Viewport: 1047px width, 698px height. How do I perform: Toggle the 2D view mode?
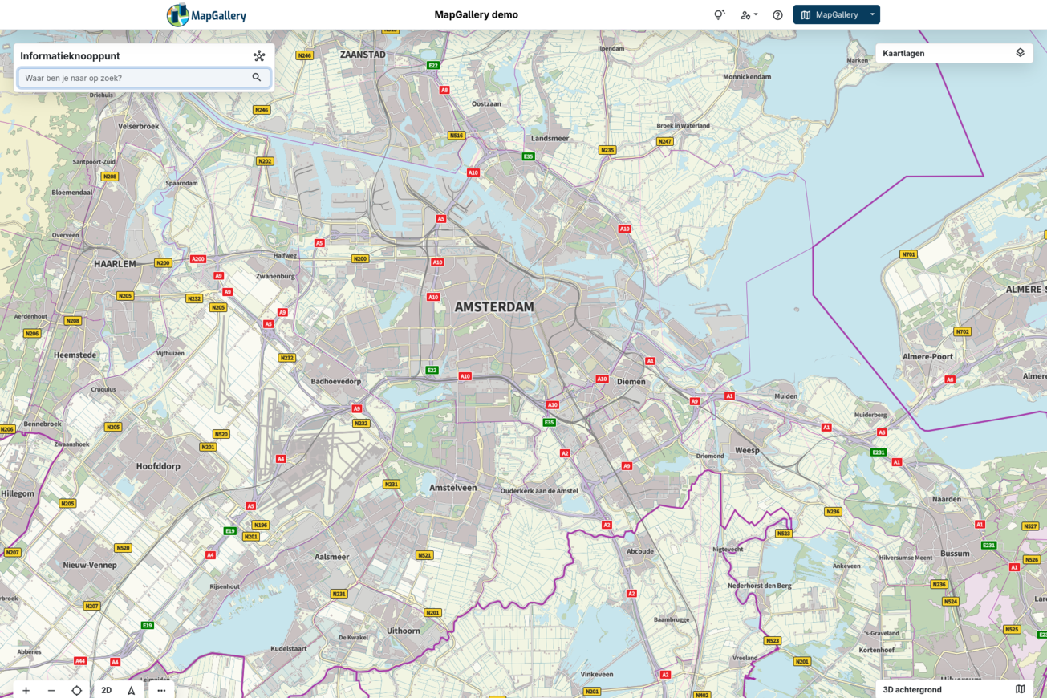[107, 690]
